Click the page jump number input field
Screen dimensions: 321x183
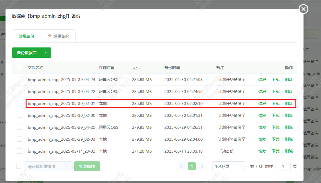pos(283,166)
